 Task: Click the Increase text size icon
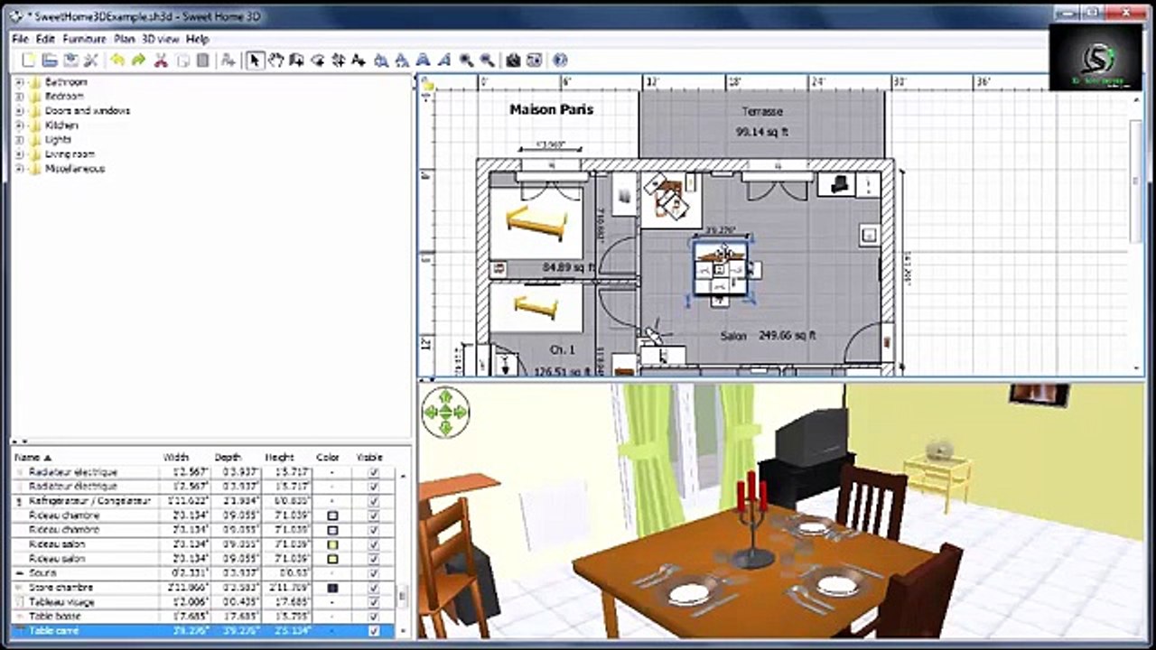pos(381,60)
